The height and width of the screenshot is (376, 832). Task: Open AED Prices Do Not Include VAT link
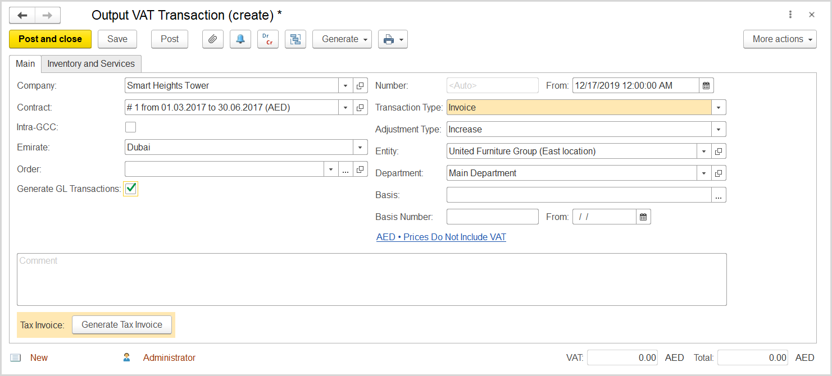click(x=441, y=237)
